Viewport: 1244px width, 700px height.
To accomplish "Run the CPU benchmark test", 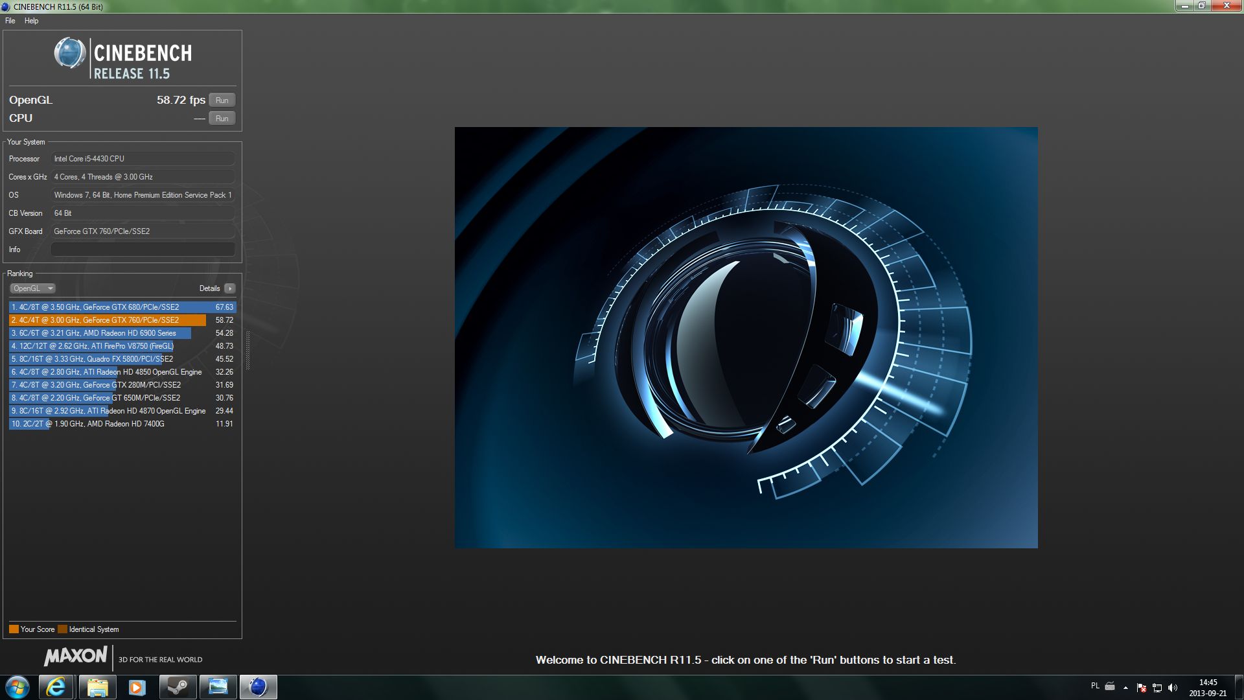I will [x=222, y=119].
